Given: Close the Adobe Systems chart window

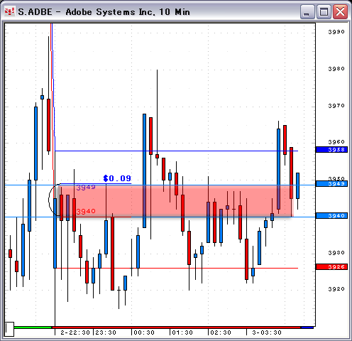Looking at the screenshot, I should click(340, 12).
